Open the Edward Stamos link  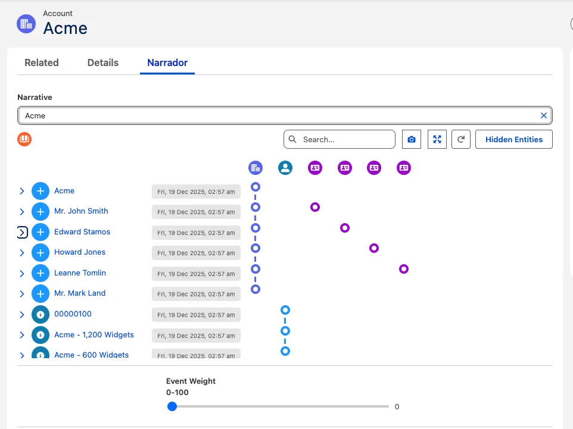pyautogui.click(x=82, y=232)
